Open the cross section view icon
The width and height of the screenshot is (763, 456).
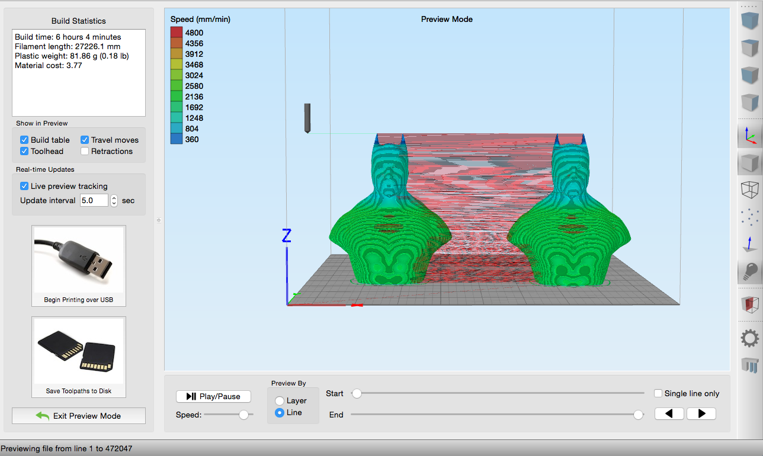coord(750,305)
